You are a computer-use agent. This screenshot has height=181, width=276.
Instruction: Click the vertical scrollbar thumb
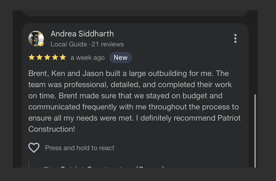point(255,130)
